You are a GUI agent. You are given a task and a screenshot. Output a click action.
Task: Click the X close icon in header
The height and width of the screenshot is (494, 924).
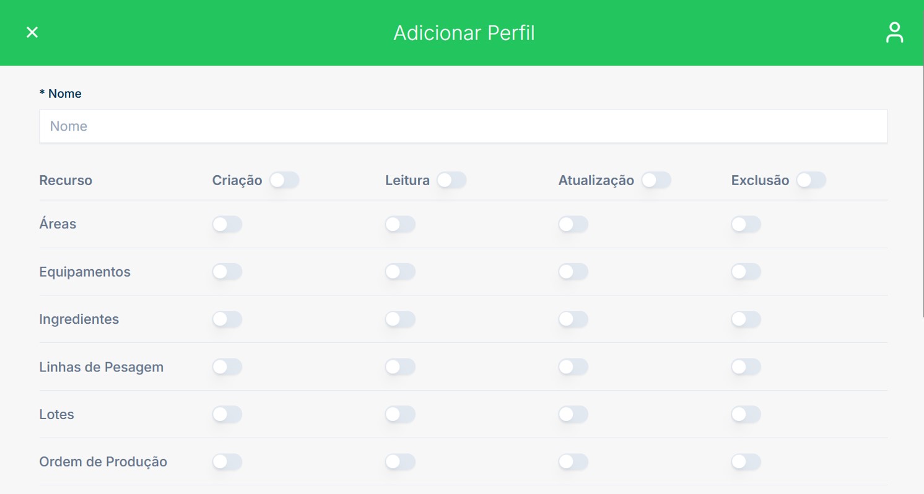pos(32,32)
